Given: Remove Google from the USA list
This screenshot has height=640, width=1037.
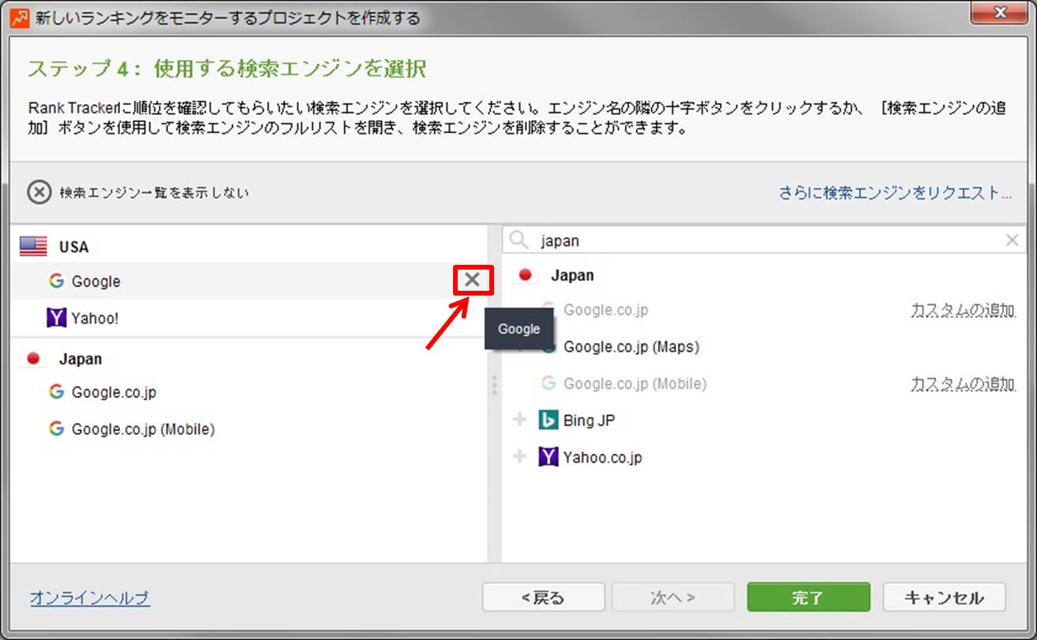Looking at the screenshot, I should click(472, 280).
